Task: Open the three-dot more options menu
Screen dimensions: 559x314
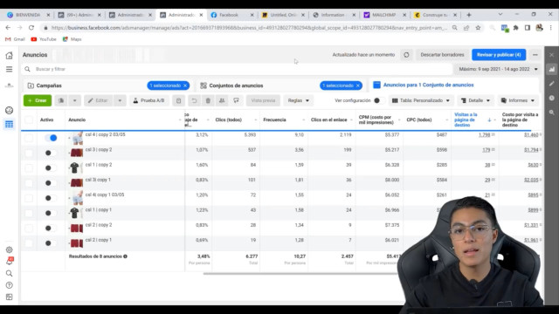Action: click(535, 55)
